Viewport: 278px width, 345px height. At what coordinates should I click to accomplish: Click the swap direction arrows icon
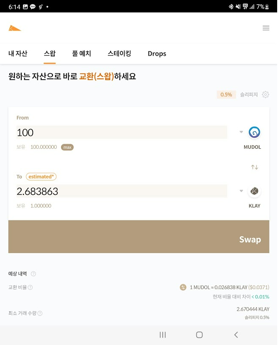click(254, 167)
